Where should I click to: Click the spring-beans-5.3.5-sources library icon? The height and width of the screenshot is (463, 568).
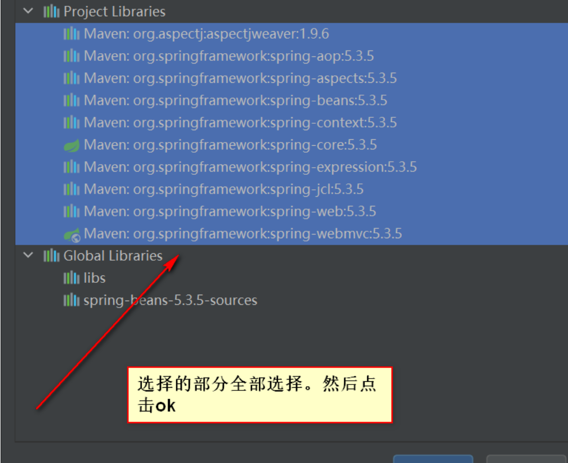tap(72, 300)
